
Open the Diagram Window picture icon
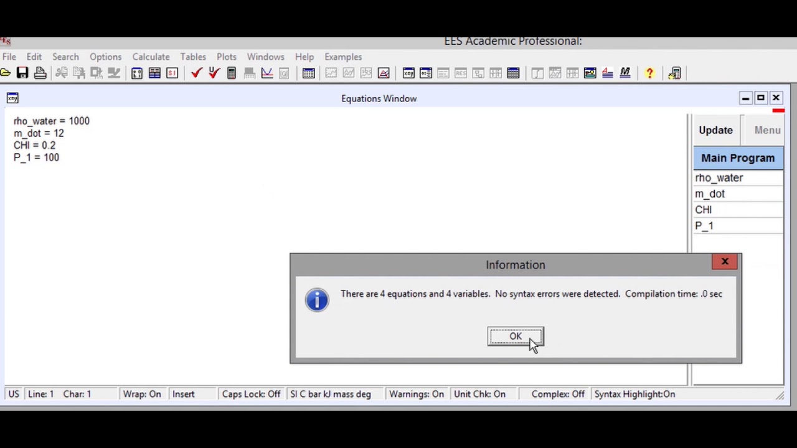[x=590, y=73]
